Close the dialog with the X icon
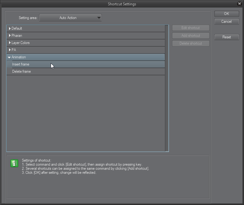The height and width of the screenshot is (205, 244). point(240,4)
